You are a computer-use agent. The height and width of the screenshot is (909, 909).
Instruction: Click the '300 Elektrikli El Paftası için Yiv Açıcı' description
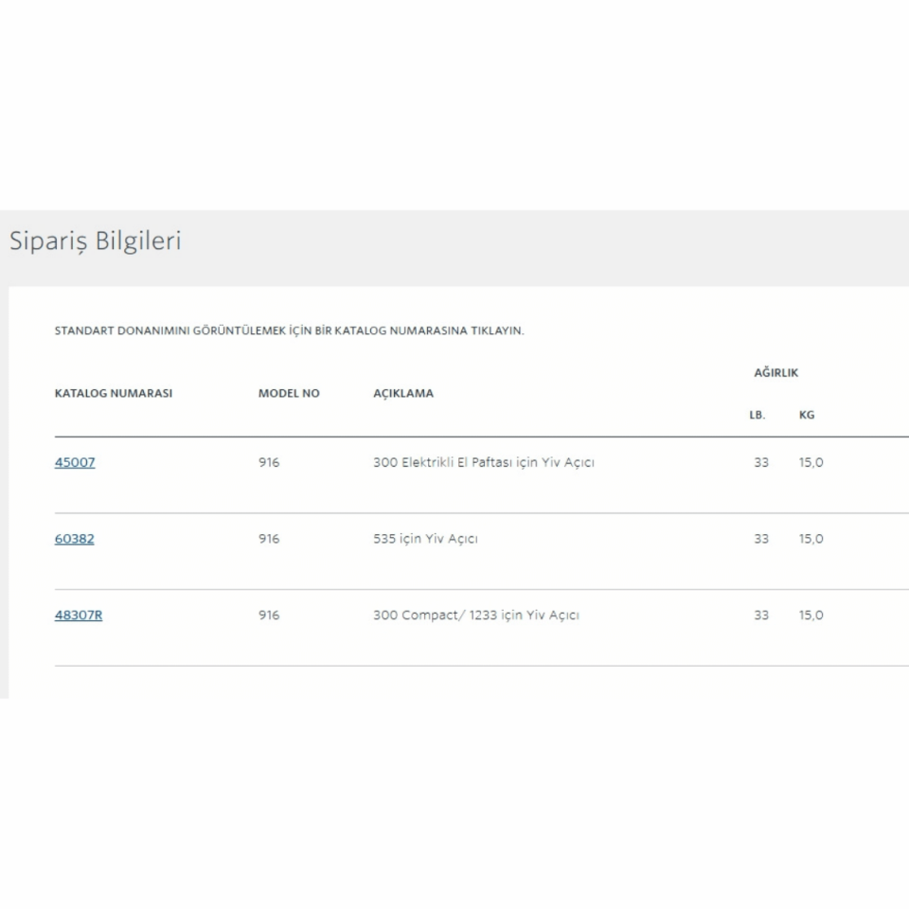(483, 463)
